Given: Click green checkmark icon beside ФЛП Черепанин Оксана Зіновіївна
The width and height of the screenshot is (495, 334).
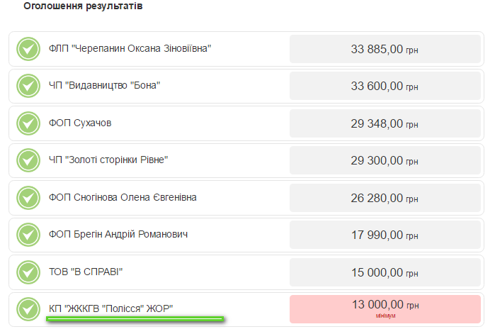Looking at the screenshot, I should (x=28, y=49).
